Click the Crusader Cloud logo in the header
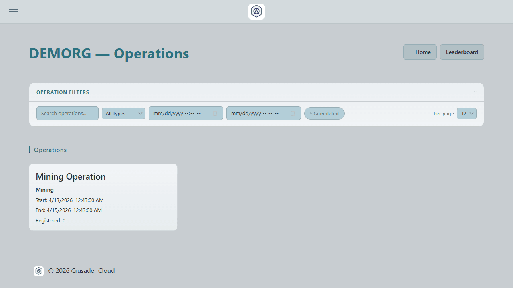The width and height of the screenshot is (513, 288). 256,11
